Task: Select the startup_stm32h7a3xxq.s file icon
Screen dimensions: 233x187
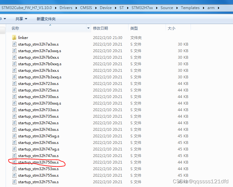Action: 14,51
